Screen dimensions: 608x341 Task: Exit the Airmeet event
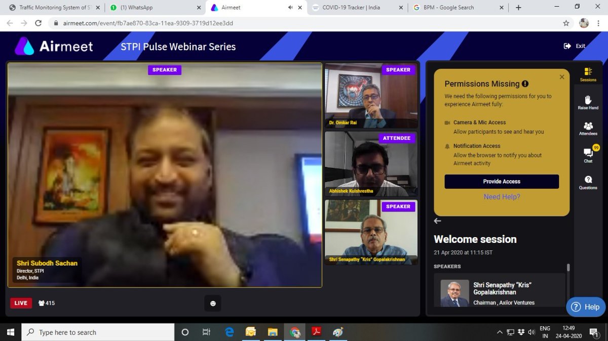(x=575, y=46)
